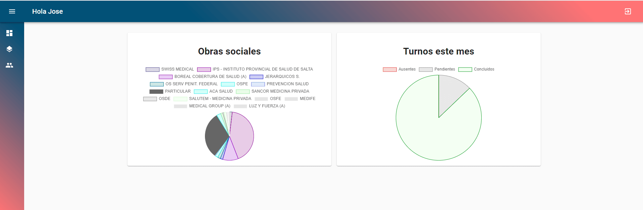Screen dimensions: 643x210
Task: Toggle PARTICULAR legend item
Action: [170, 91]
